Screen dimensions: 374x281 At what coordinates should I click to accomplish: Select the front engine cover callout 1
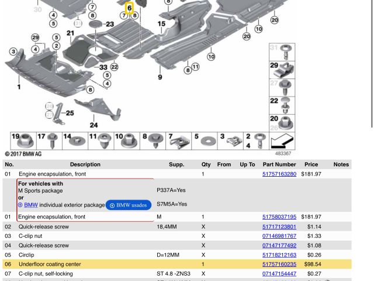[19, 87]
